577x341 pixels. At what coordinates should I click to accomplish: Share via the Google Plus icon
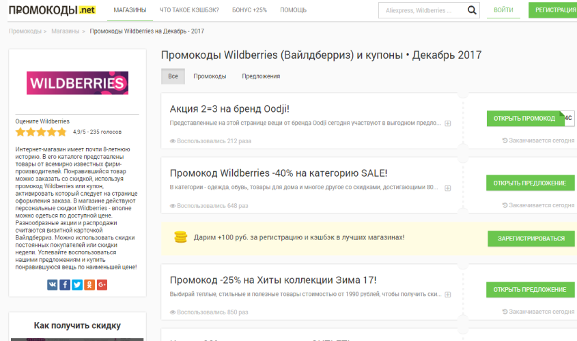click(102, 284)
